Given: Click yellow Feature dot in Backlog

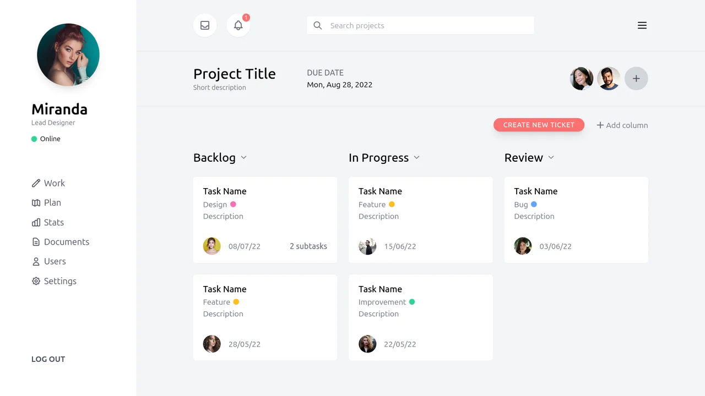Looking at the screenshot, I should [236, 302].
